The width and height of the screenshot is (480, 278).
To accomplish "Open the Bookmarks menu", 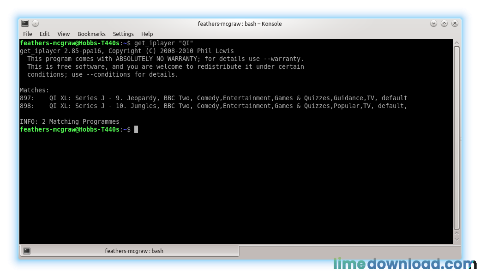I will (91, 34).
